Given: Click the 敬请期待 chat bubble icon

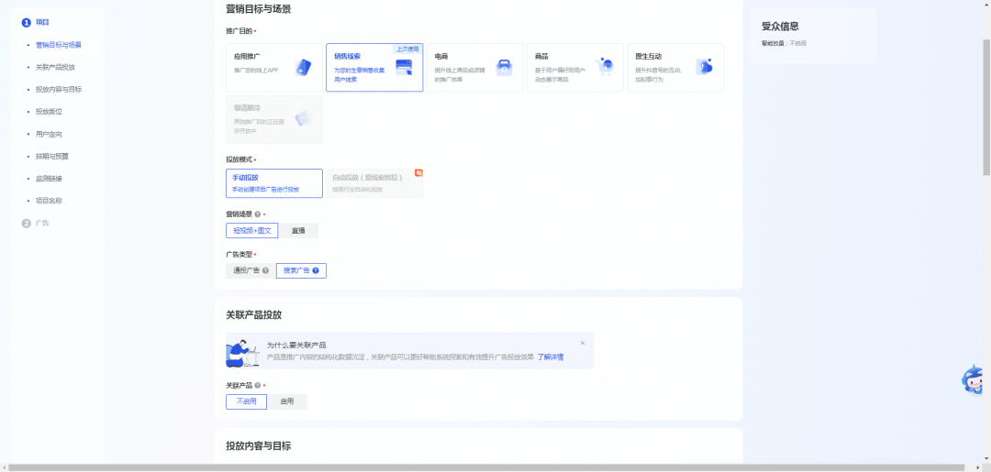Looking at the screenshot, I should pyautogui.click(x=304, y=118).
